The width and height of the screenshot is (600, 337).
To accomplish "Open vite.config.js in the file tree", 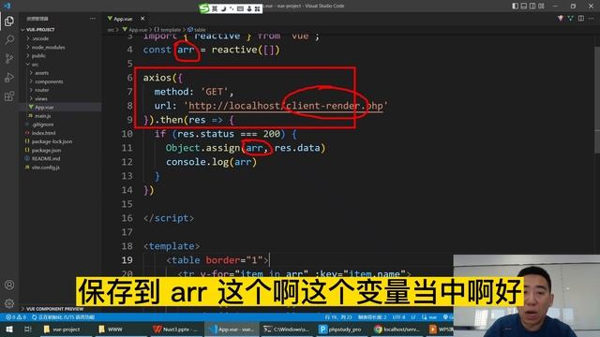I will (x=45, y=168).
